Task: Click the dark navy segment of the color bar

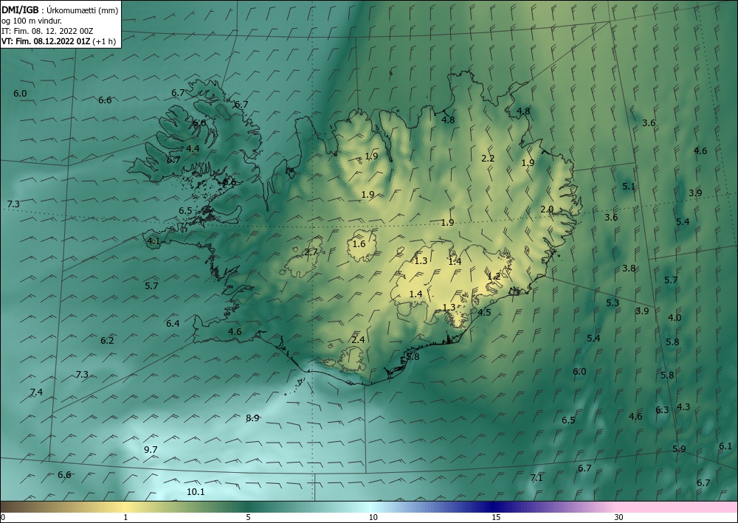Action: click(x=494, y=507)
